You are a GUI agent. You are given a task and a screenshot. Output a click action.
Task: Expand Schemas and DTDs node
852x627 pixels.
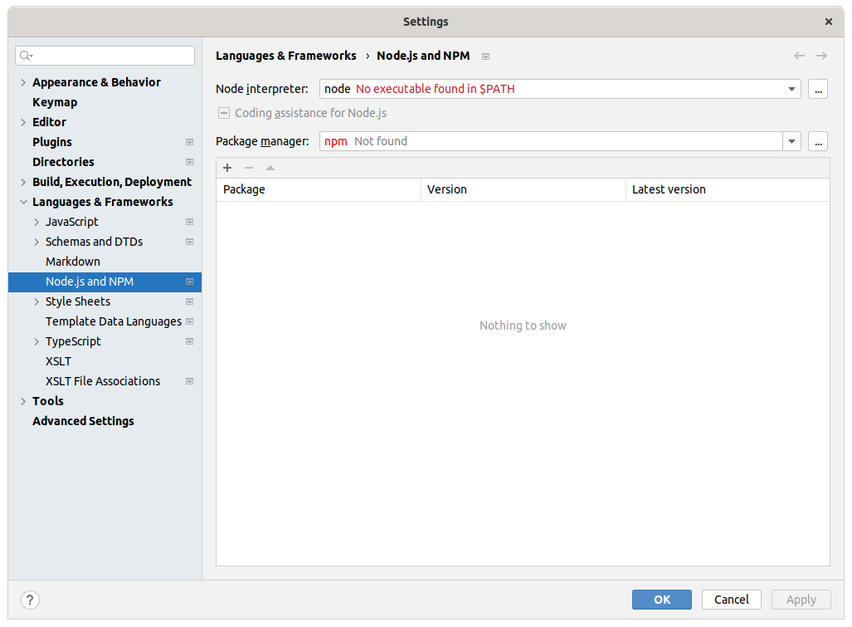coord(37,242)
